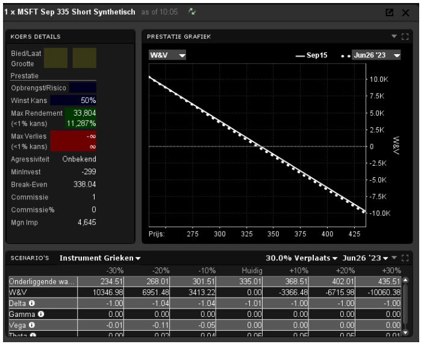Viewport: 421px width, 344px height.
Task: Select W&V cell 3413.22
Action: (193, 292)
